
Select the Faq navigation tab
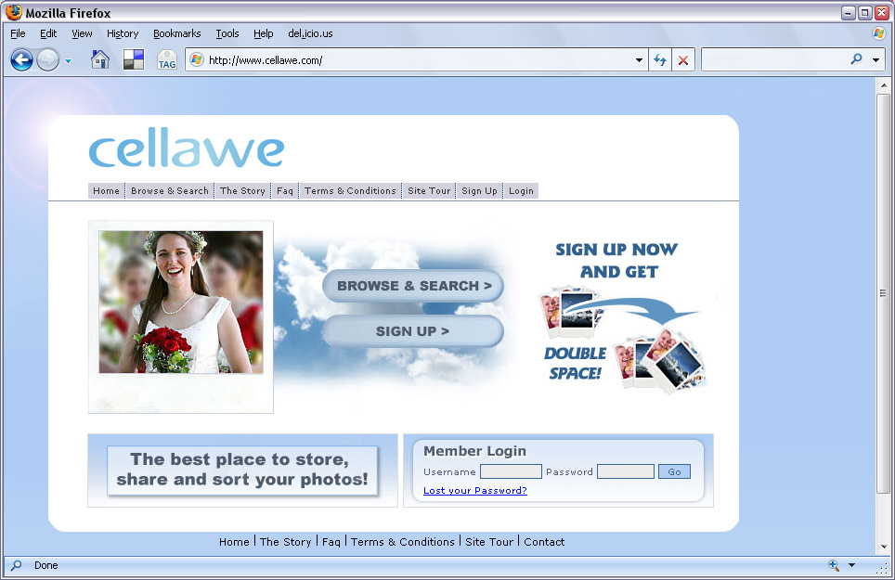285,190
